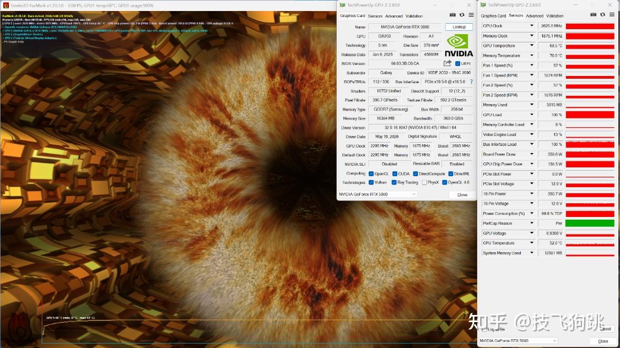Toggle the CUDA checkbox
Viewport: 620px width, 348px height.
tap(395, 174)
